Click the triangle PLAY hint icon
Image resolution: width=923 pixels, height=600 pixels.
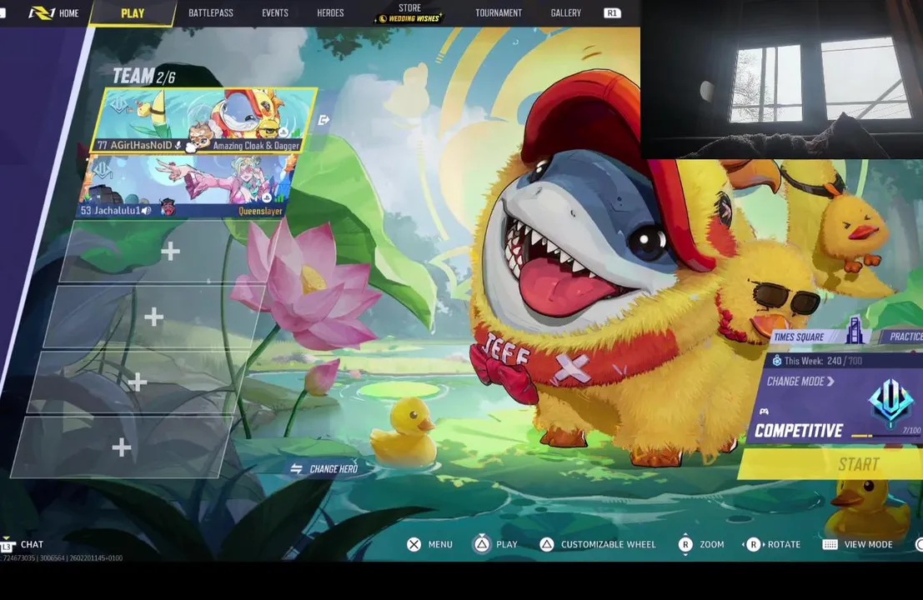pos(482,544)
